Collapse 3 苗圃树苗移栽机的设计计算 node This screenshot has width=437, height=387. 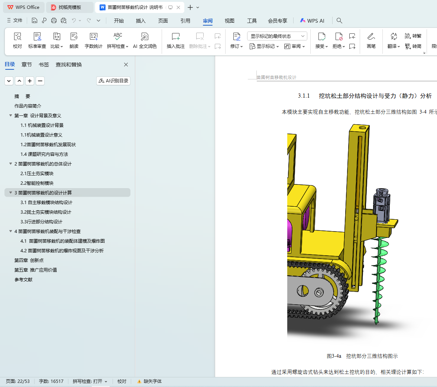[x=10, y=193]
